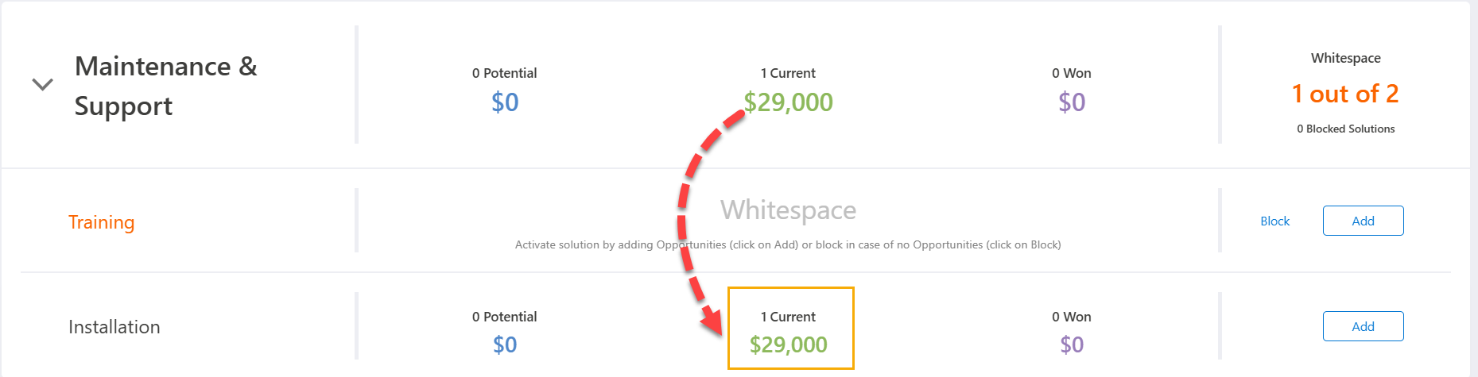This screenshot has width=1478, height=377.
Task: Add an opportunity to Installation
Action: tap(1363, 326)
